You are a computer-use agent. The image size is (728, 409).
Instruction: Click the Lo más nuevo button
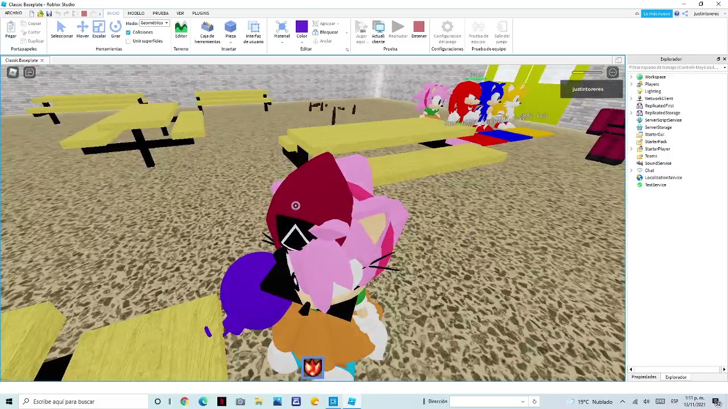pos(656,14)
